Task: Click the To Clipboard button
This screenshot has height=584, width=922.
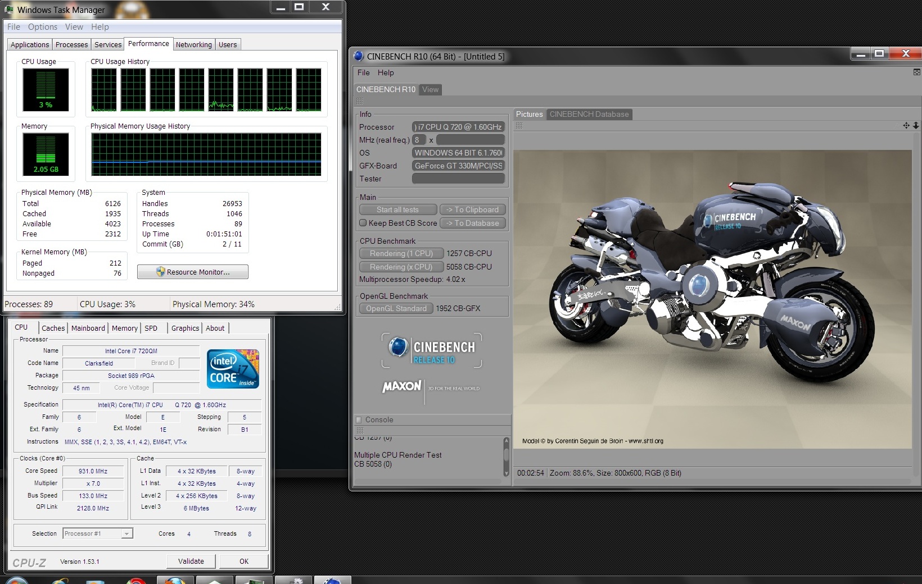Action: pyautogui.click(x=473, y=209)
